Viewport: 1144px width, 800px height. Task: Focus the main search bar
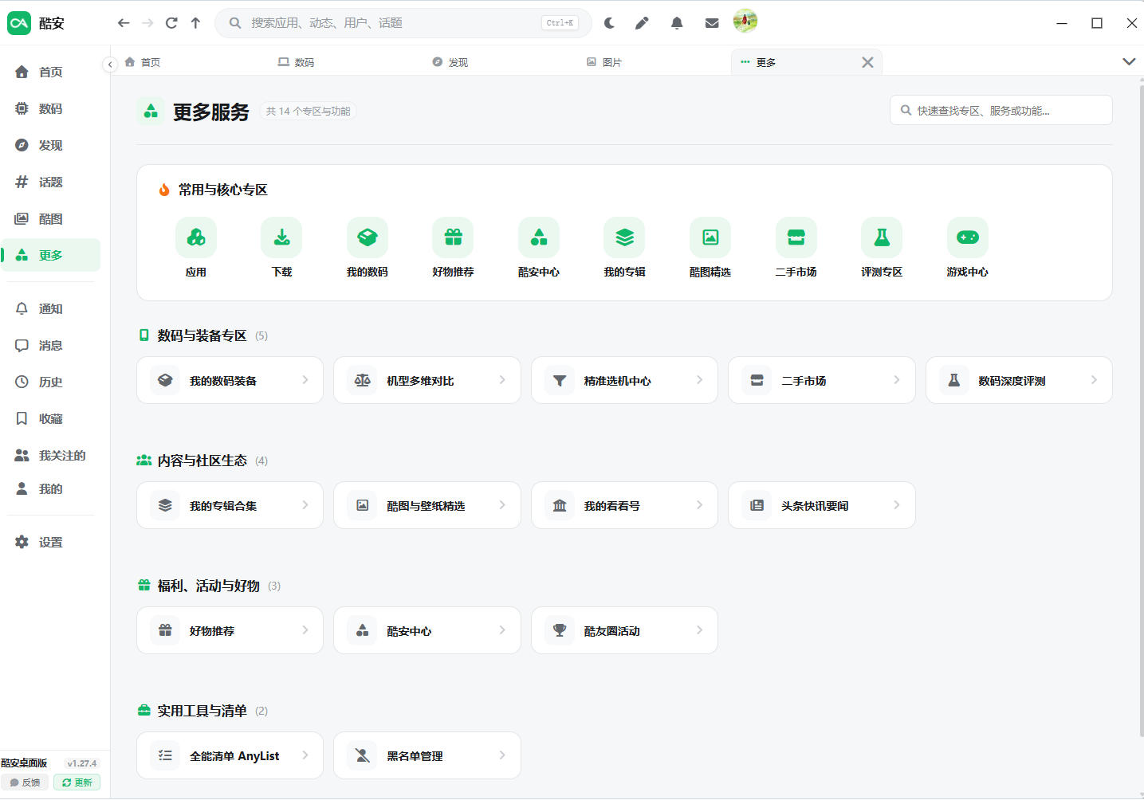point(403,23)
